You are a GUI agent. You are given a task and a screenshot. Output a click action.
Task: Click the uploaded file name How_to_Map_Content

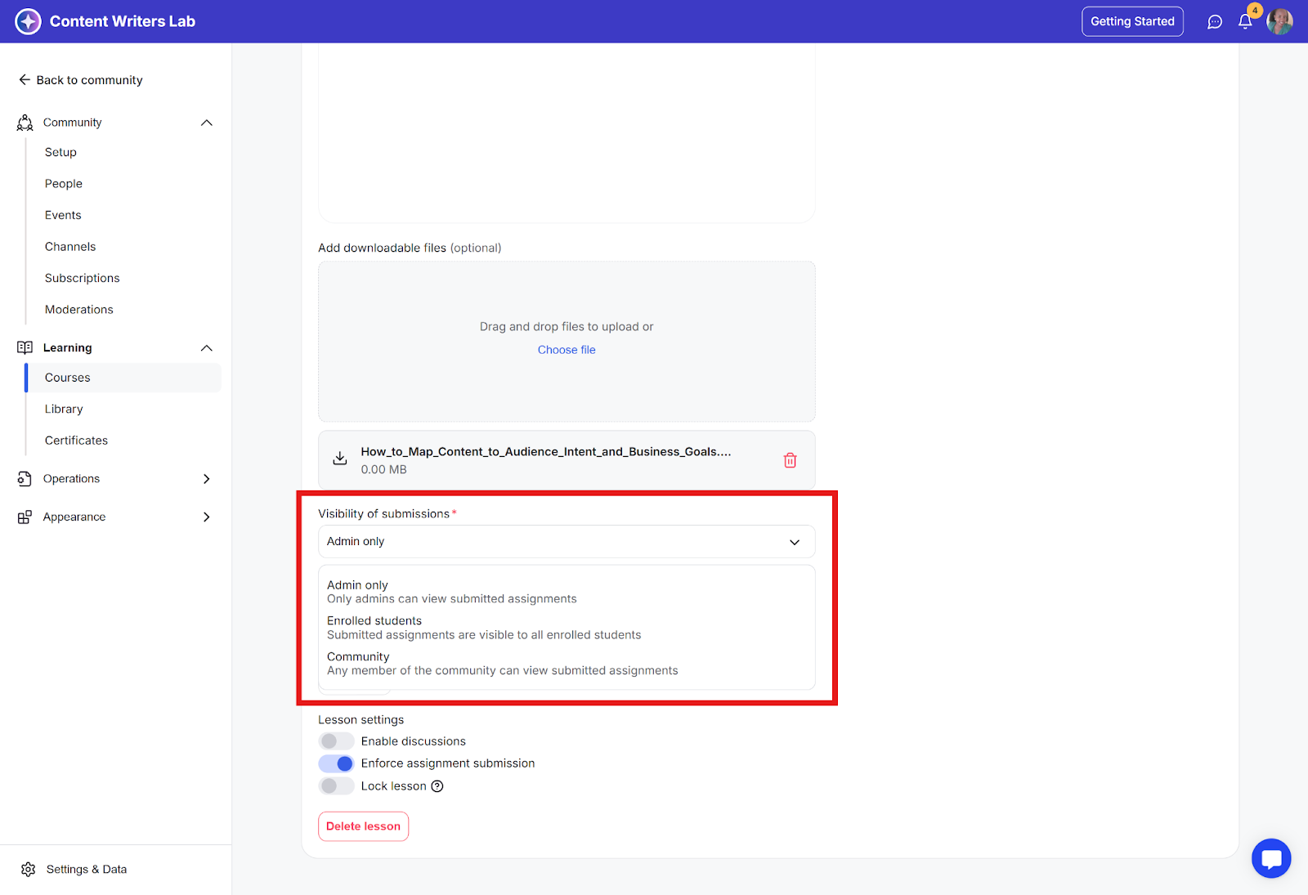[546, 452]
